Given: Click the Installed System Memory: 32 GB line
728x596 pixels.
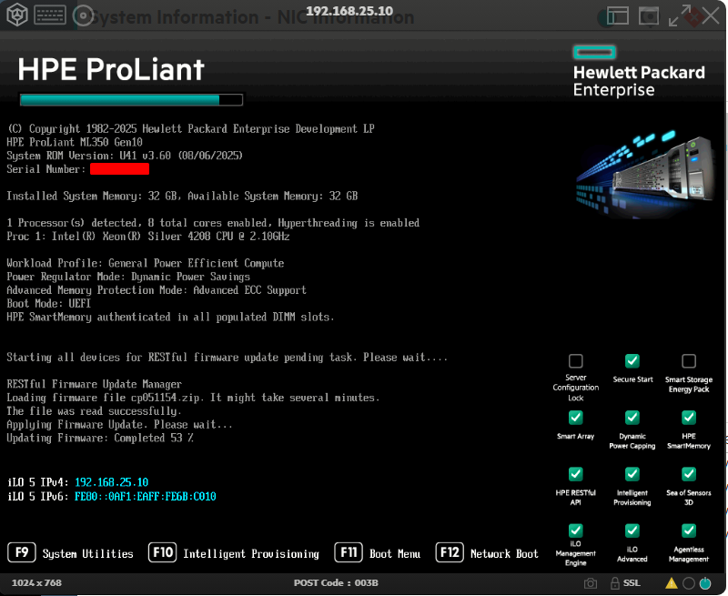Looking at the screenshot, I should coord(182,196).
